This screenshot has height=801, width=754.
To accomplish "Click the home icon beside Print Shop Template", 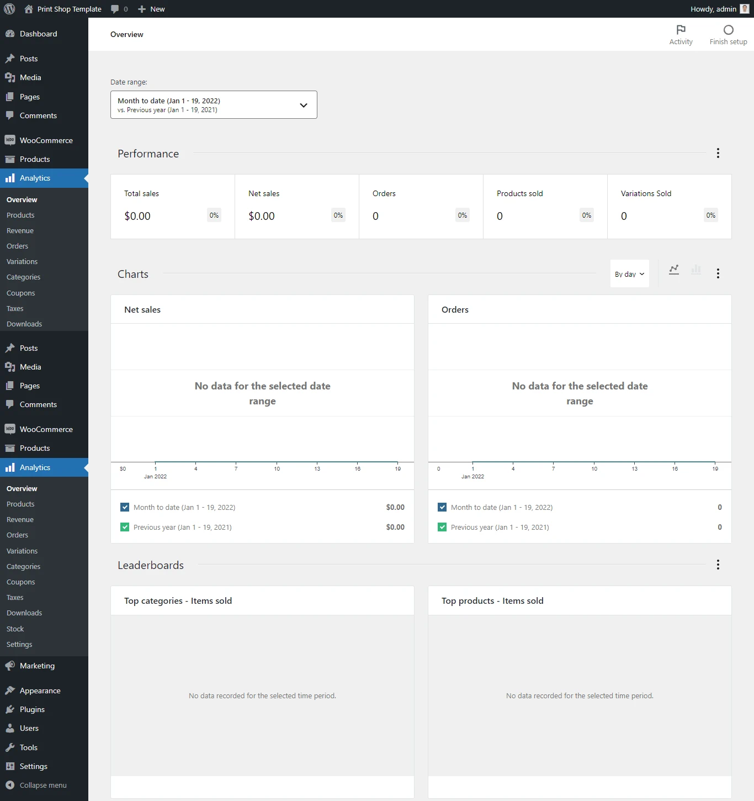I will 29,9.
